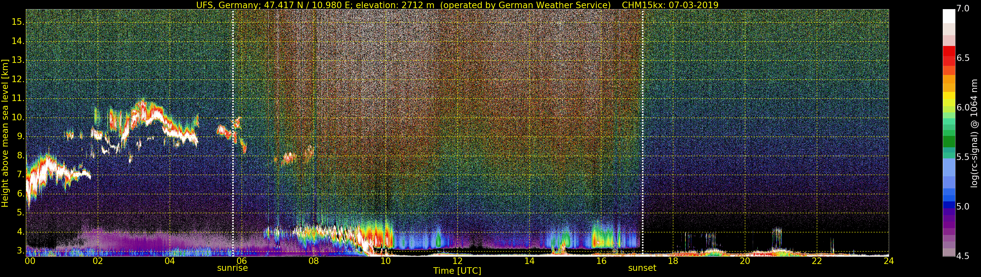
Task: Click the 'sunrise' label under the time axis
Action: pyautogui.click(x=232, y=268)
